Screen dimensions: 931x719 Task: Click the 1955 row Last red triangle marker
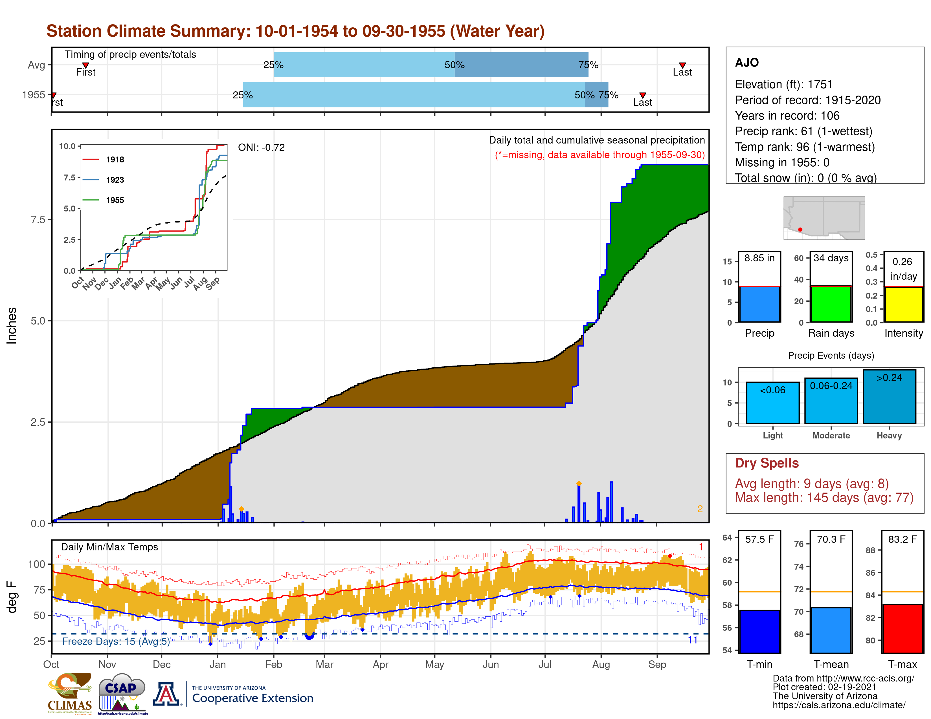pyautogui.click(x=643, y=95)
